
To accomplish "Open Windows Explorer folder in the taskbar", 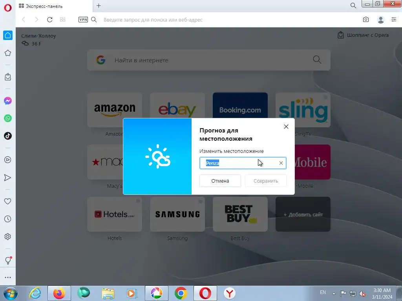I will tap(108, 293).
